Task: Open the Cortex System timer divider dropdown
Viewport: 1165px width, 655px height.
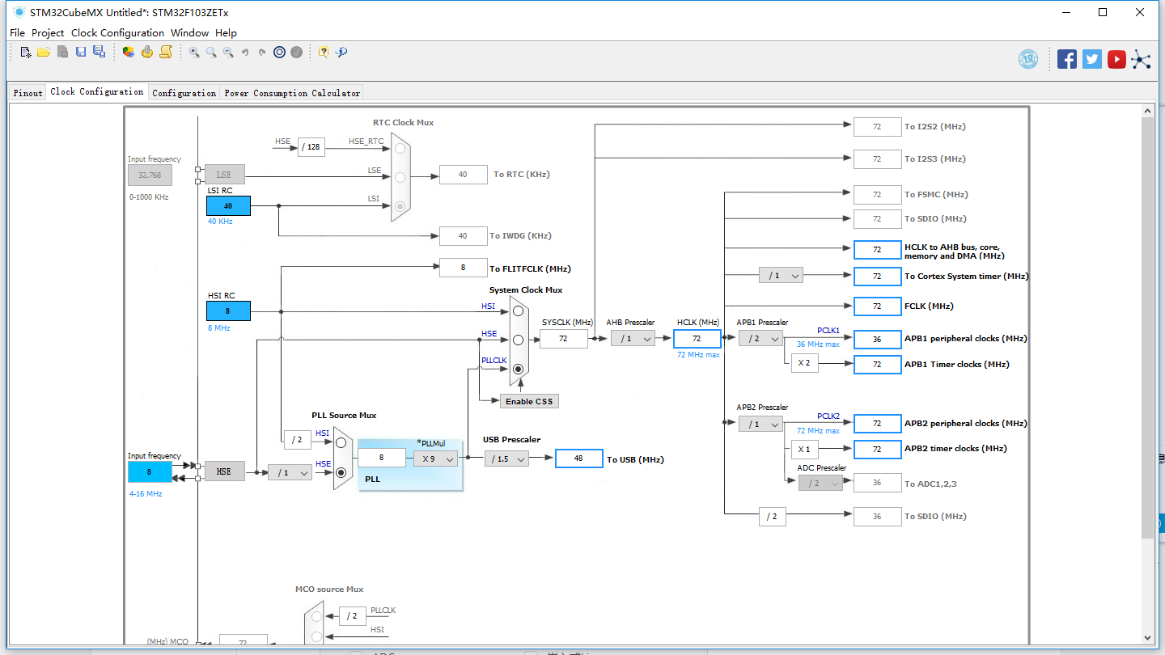Action: click(781, 276)
